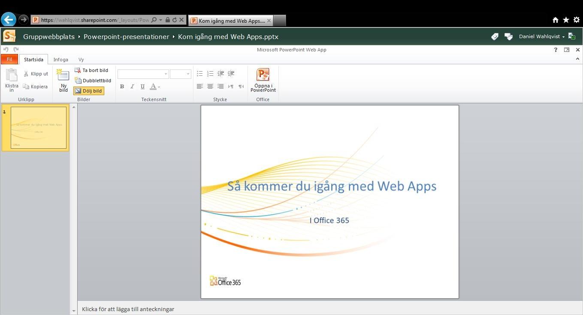Set right-to-left text direction
The width and height of the screenshot is (583, 315).
[x=241, y=87]
